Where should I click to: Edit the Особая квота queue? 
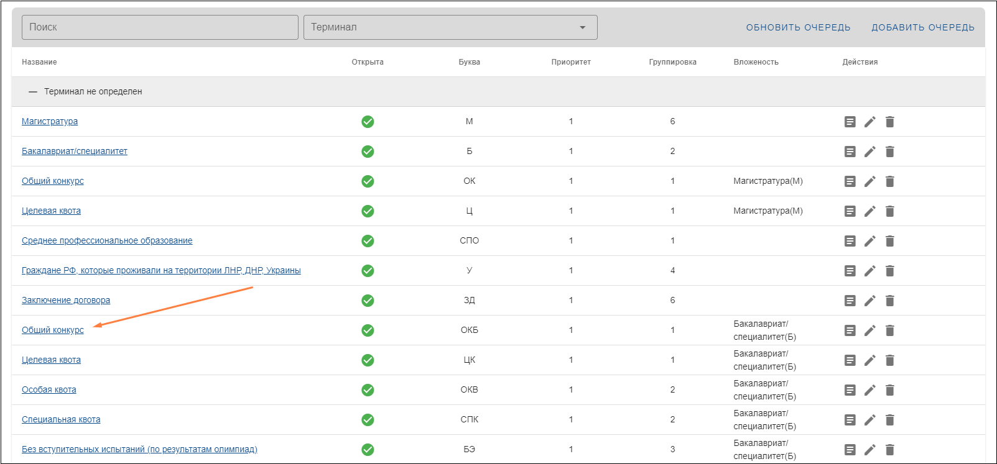coord(869,390)
